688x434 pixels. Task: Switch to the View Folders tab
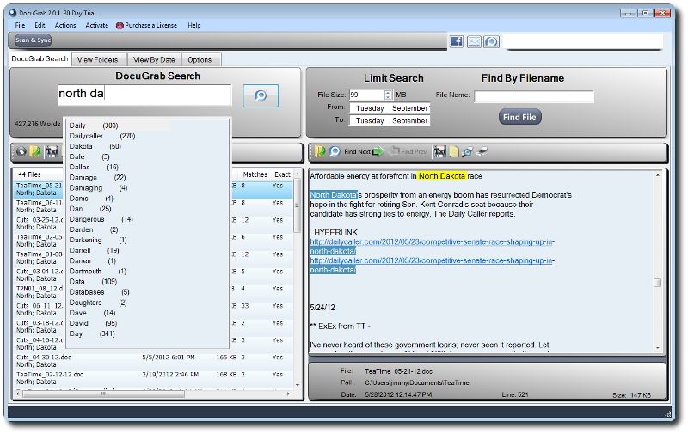pos(98,59)
